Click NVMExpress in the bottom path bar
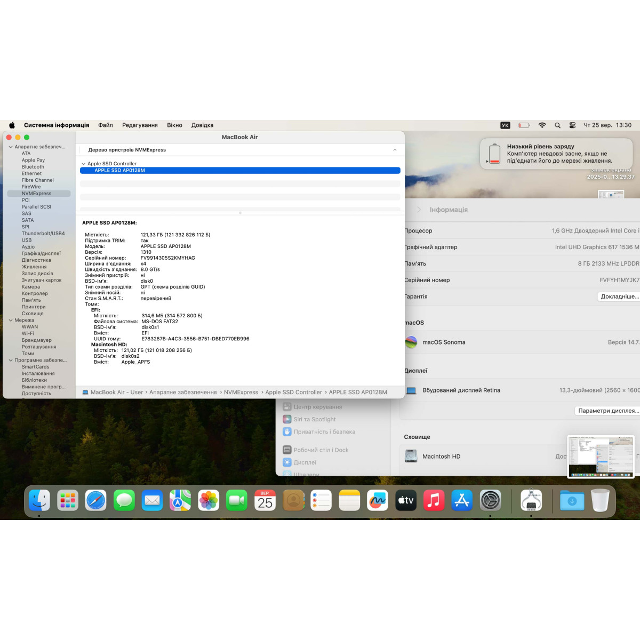 click(x=241, y=392)
